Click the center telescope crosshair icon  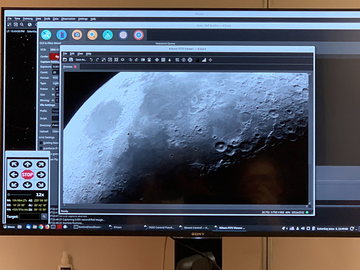[x=190, y=60]
